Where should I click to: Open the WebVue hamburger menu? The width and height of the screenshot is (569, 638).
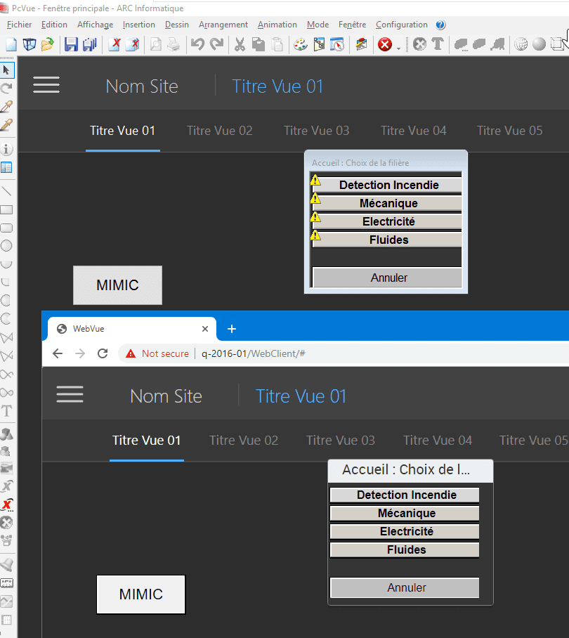pos(70,395)
